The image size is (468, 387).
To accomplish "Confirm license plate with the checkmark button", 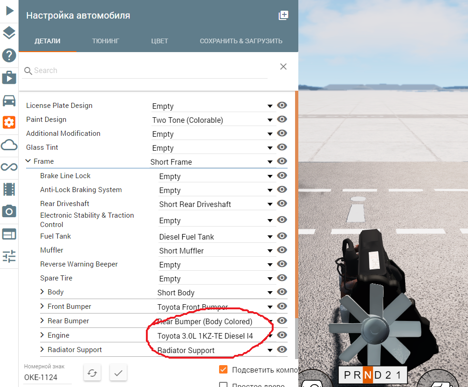I will pyautogui.click(x=118, y=373).
